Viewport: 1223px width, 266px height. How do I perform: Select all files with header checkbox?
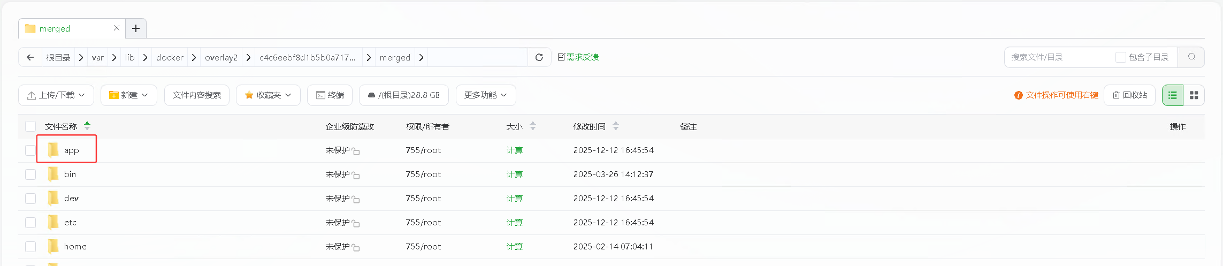tap(30, 126)
